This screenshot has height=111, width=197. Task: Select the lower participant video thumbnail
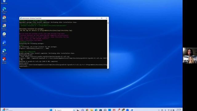pyautogui.click(x=190, y=60)
